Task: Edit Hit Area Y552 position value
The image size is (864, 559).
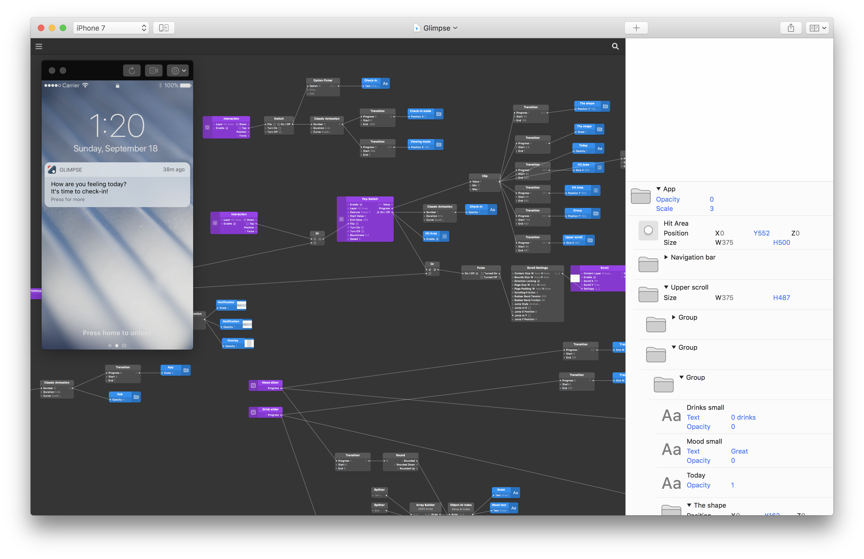Action: pos(761,233)
